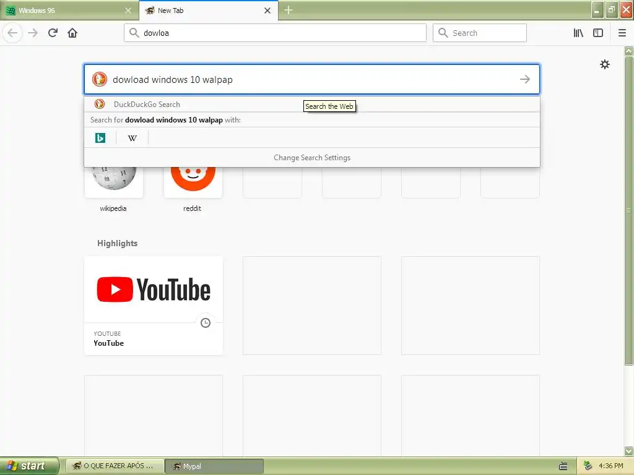The width and height of the screenshot is (634, 475).
Task: Click the magnifier icon in Search box
Action: [443, 33]
